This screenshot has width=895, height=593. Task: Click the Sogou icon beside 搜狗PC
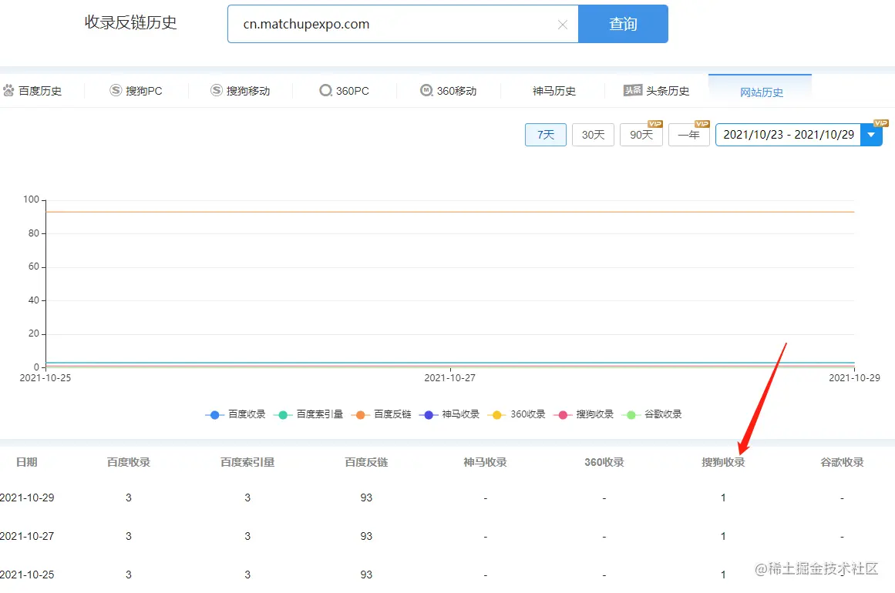116,90
